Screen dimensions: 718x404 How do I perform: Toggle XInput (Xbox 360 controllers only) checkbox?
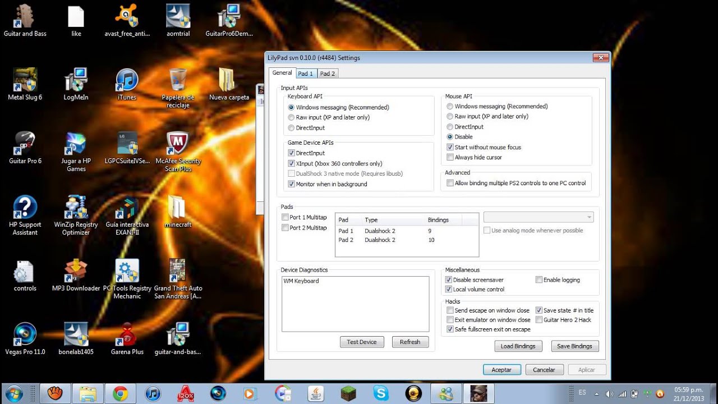(x=291, y=163)
